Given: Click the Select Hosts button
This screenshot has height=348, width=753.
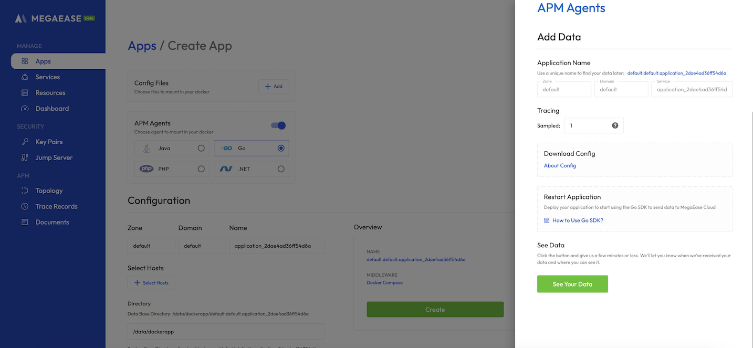Looking at the screenshot, I should tap(151, 282).
